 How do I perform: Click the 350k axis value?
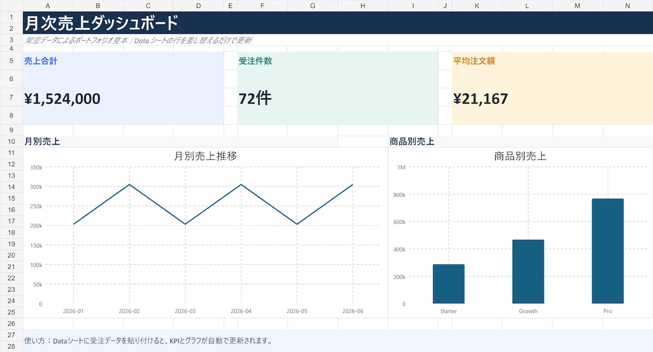click(x=36, y=167)
